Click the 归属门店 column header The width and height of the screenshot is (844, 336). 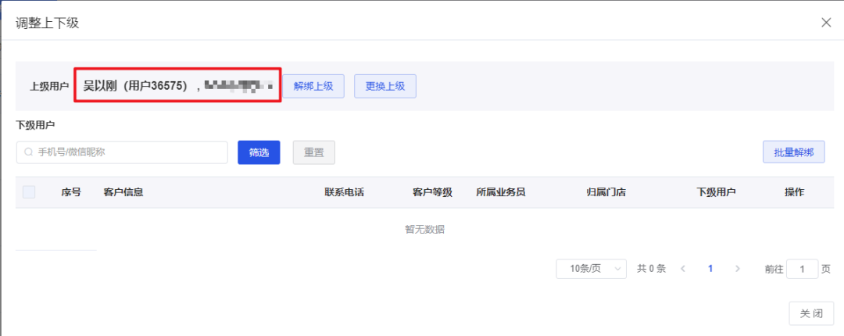click(x=606, y=192)
